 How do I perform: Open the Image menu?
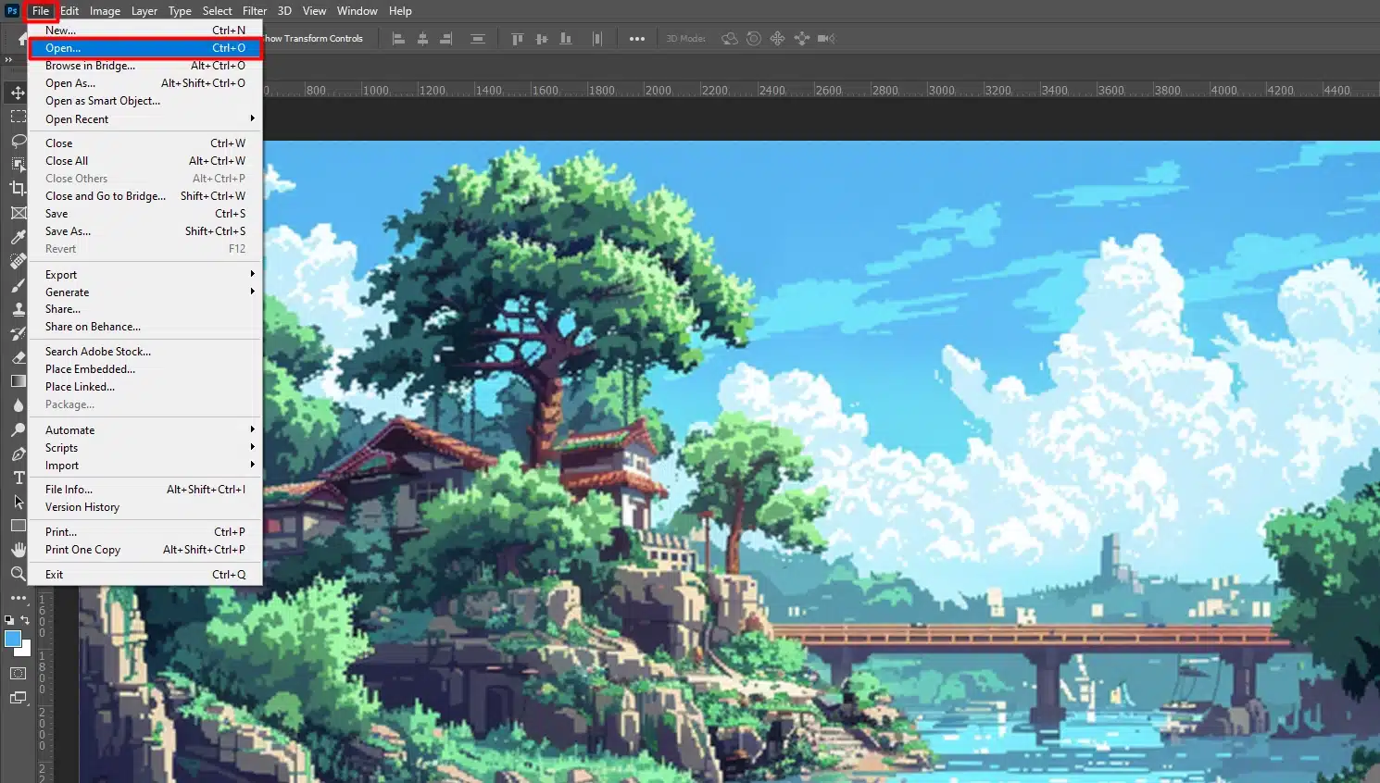click(x=105, y=11)
